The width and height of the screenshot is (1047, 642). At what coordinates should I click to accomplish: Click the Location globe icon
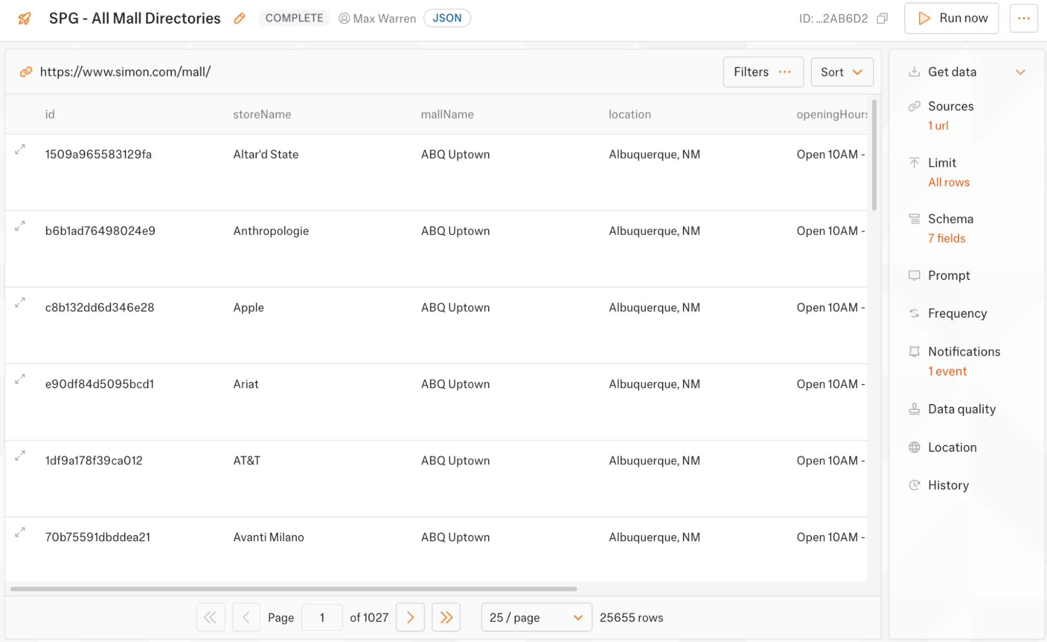tap(914, 447)
